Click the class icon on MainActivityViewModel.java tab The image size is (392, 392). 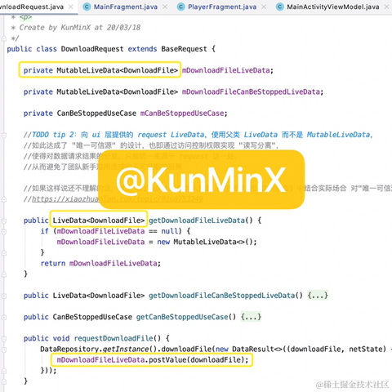point(279,7)
